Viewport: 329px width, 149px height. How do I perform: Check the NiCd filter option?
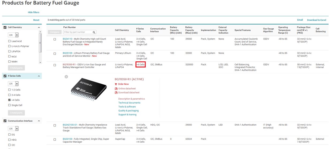[9, 57]
